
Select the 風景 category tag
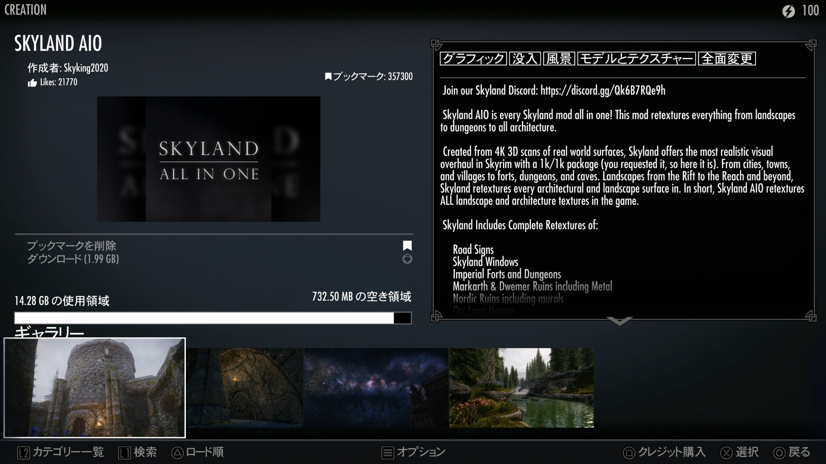click(559, 59)
